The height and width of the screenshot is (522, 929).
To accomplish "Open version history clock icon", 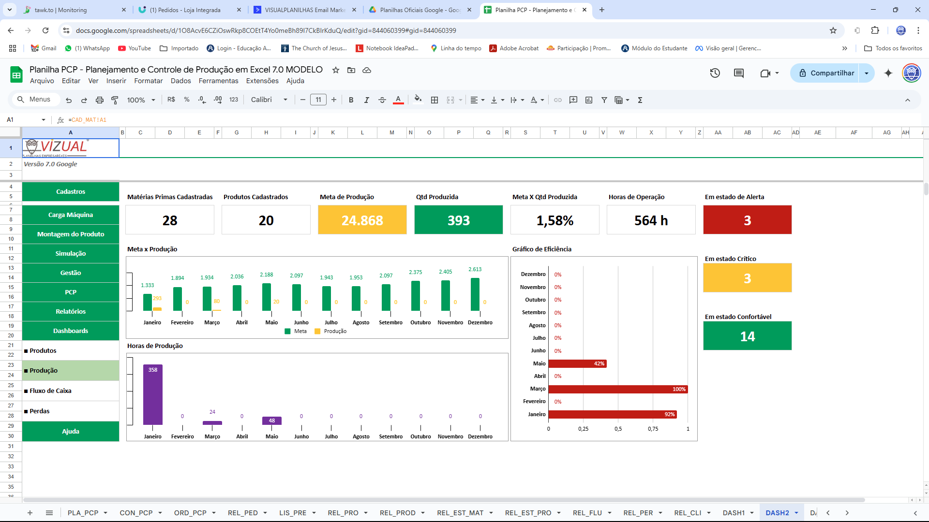I will click(715, 73).
